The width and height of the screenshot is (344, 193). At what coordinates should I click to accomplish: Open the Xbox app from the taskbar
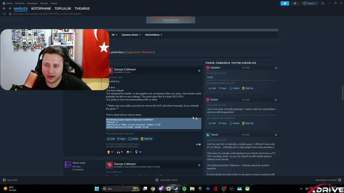(247, 189)
